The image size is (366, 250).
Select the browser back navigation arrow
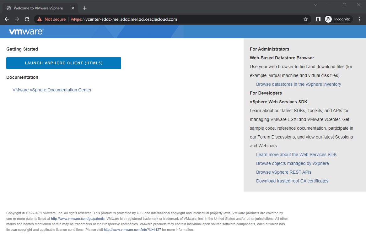coord(7,19)
